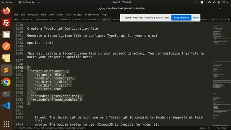Launch FileZilla from the dock
Image resolution: width=231 pixels, height=130 pixels.
(x=6, y=23)
